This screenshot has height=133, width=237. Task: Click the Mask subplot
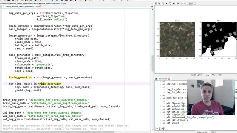[x=219, y=40]
